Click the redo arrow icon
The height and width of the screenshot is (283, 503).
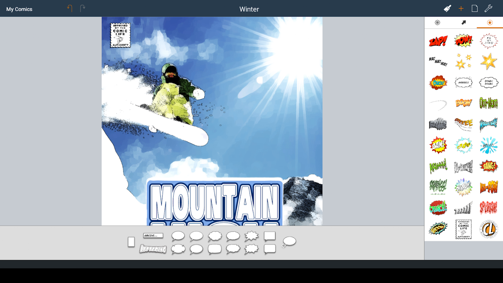[x=83, y=8]
